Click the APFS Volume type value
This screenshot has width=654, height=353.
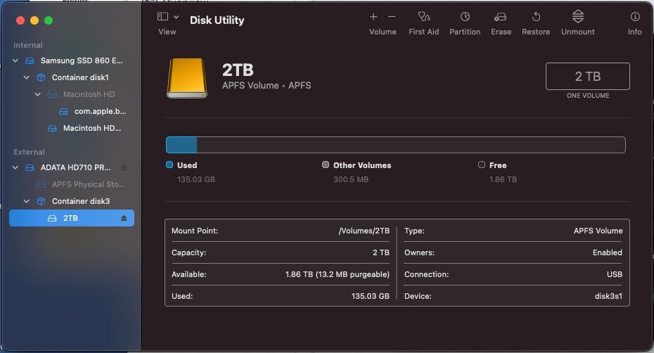point(598,231)
